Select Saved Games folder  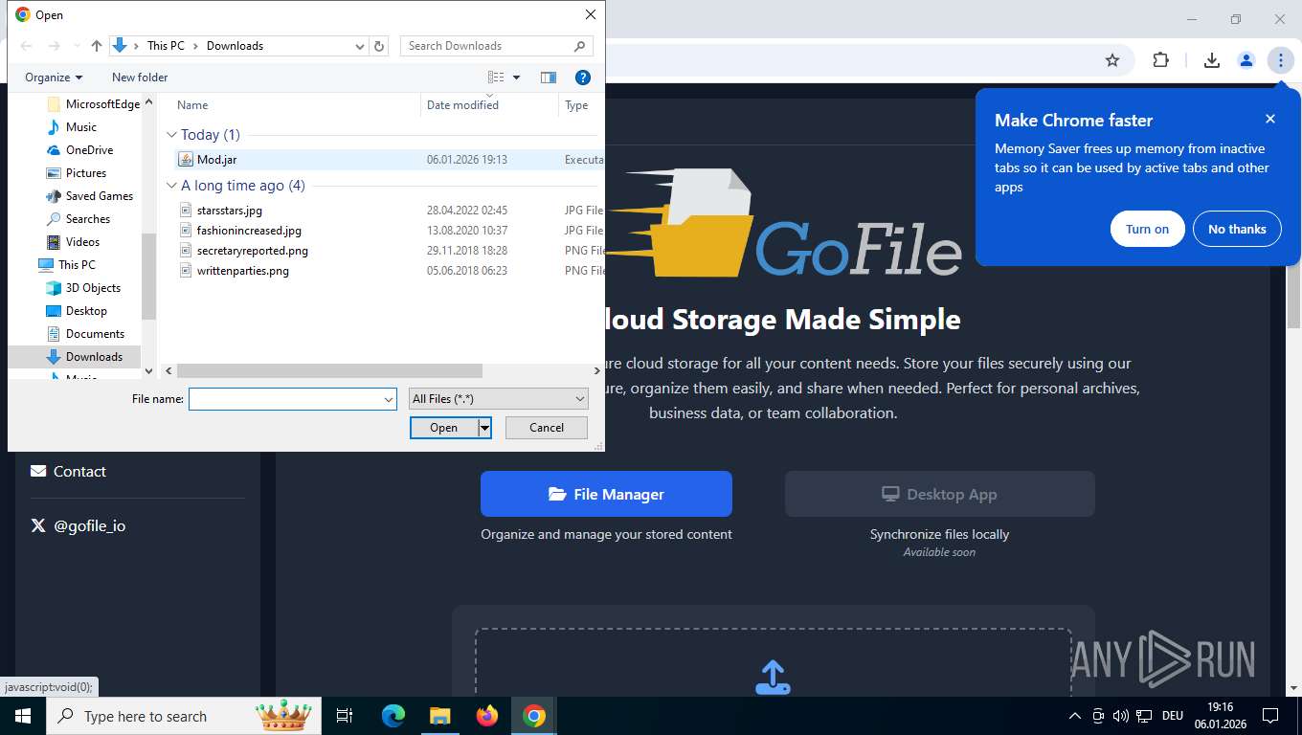[x=100, y=196]
